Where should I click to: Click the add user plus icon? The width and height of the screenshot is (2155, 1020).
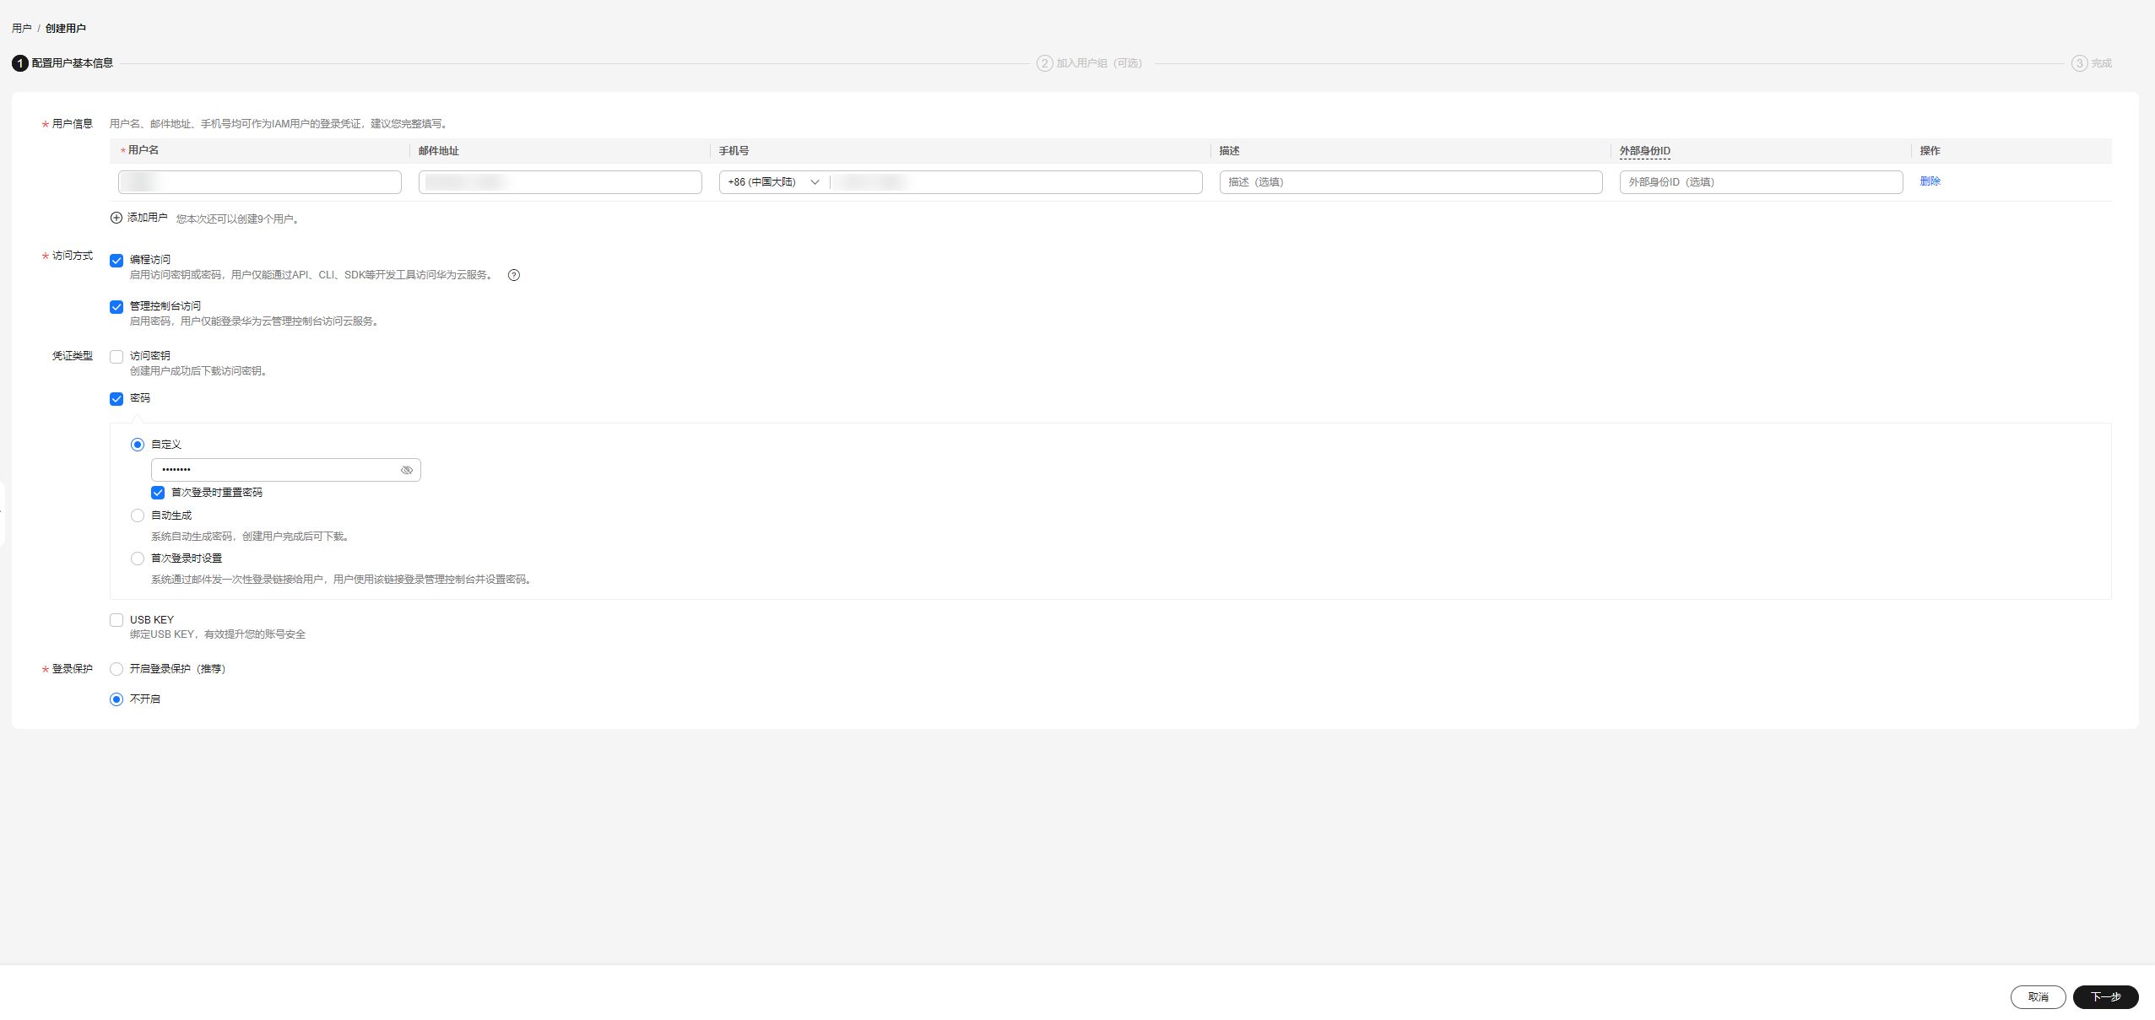116,218
